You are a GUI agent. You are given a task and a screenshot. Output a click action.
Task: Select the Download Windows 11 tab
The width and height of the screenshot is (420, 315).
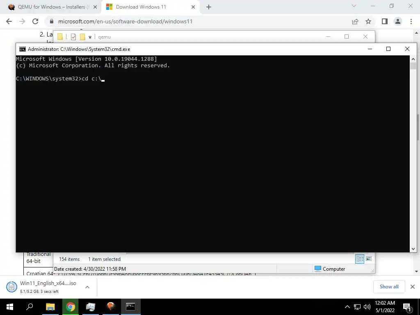tap(150, 7)
